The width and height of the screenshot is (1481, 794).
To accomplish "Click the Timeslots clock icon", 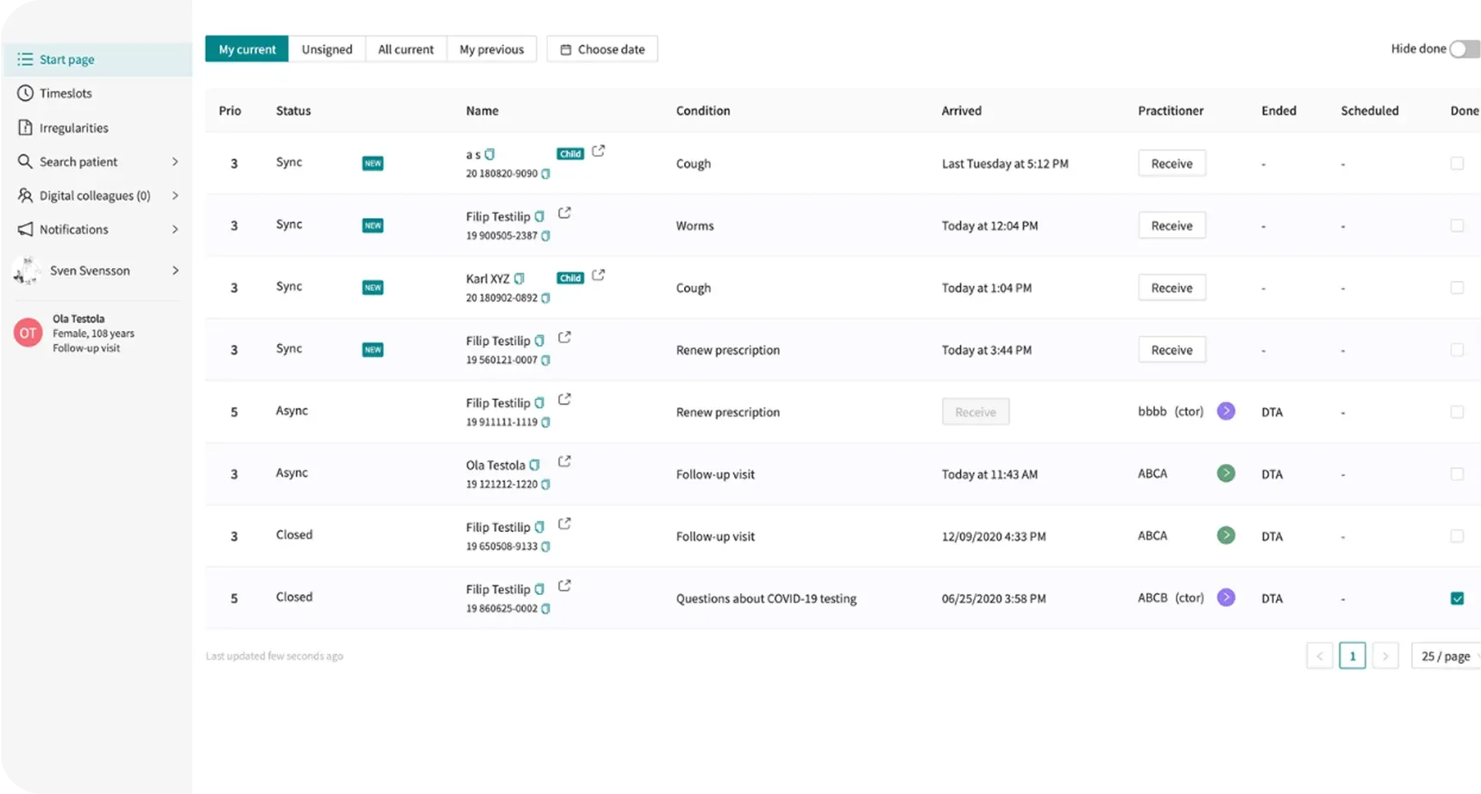I will (x=25, y=93).
